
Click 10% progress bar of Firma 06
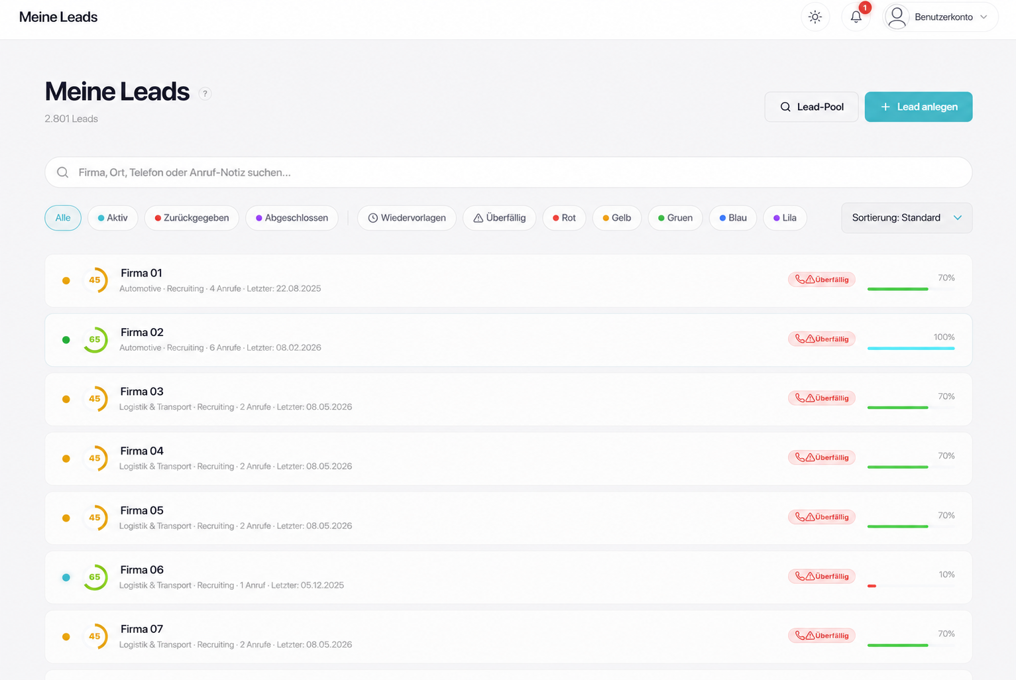click(911, 586)
